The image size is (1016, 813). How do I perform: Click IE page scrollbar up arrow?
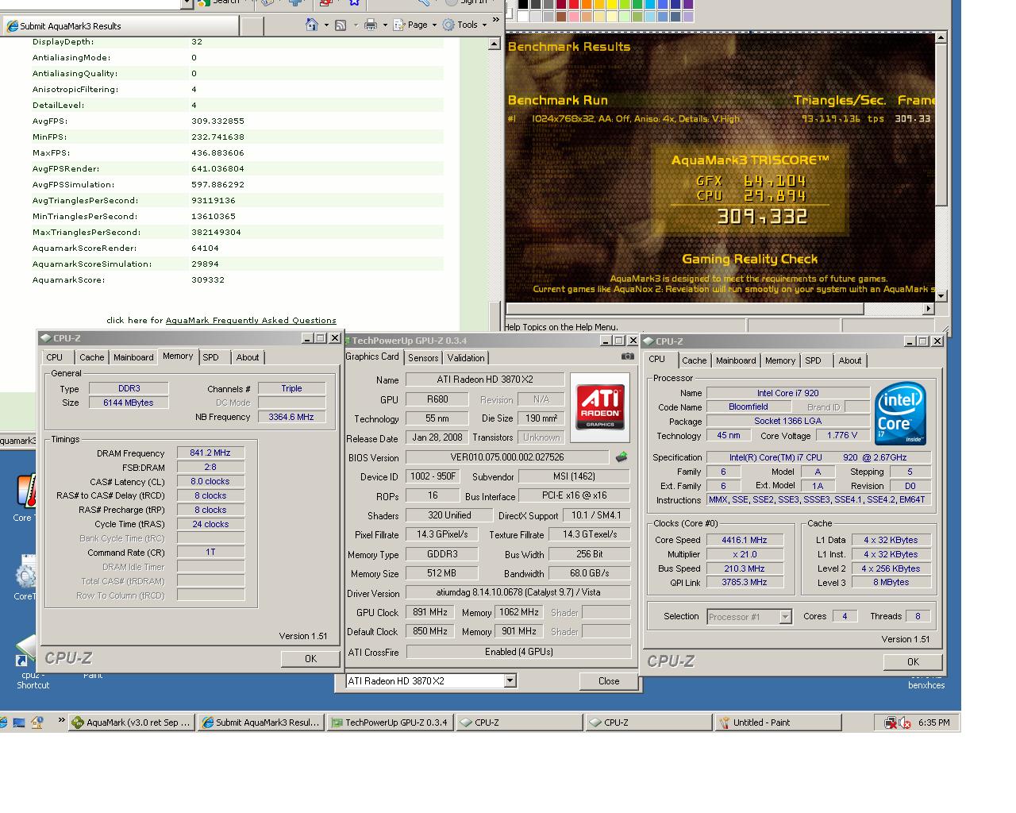tap(496, 45)
